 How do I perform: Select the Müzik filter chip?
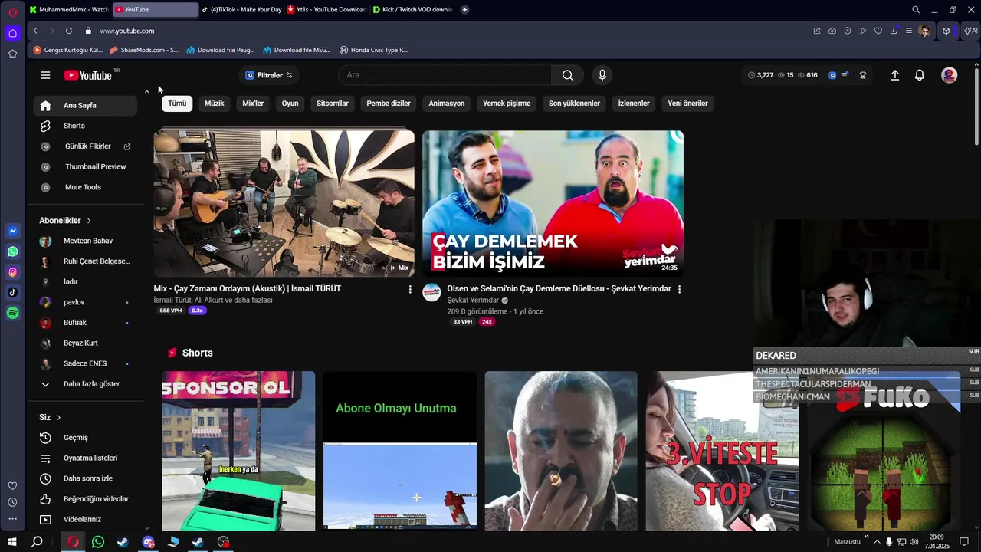(x=215, y=103)
